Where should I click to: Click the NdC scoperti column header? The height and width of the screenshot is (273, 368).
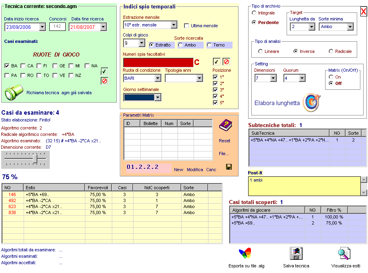point(157,188)
